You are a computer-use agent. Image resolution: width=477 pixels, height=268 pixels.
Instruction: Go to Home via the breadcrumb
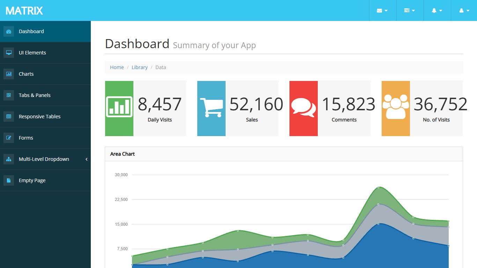tap(117, 67)
